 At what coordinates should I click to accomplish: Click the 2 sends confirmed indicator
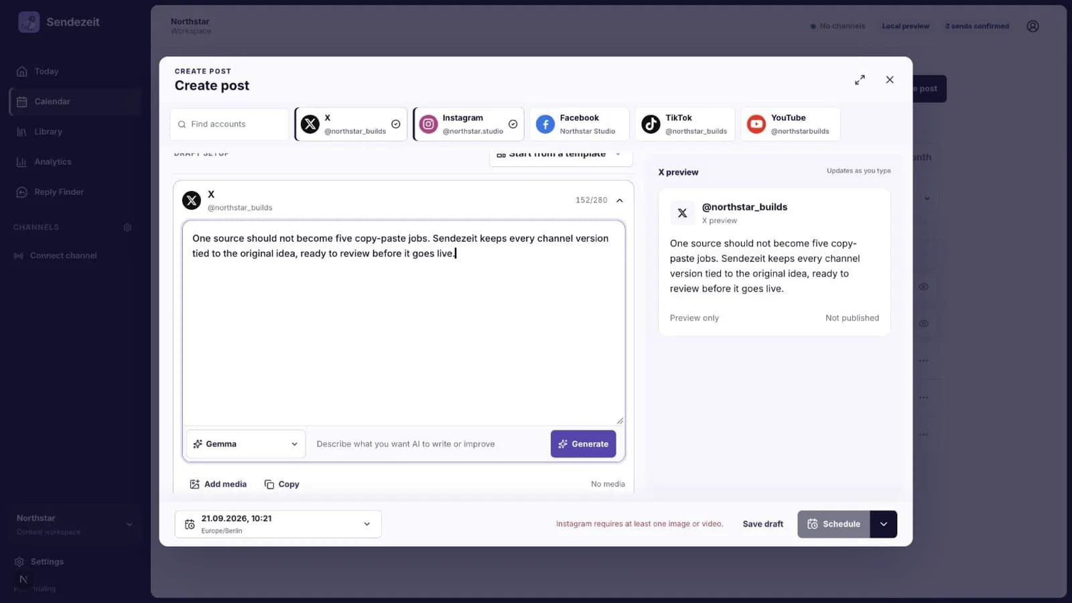977,26
